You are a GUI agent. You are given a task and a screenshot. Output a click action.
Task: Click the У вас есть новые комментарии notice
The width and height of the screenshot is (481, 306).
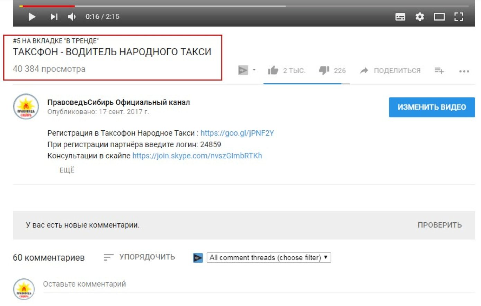82,225
